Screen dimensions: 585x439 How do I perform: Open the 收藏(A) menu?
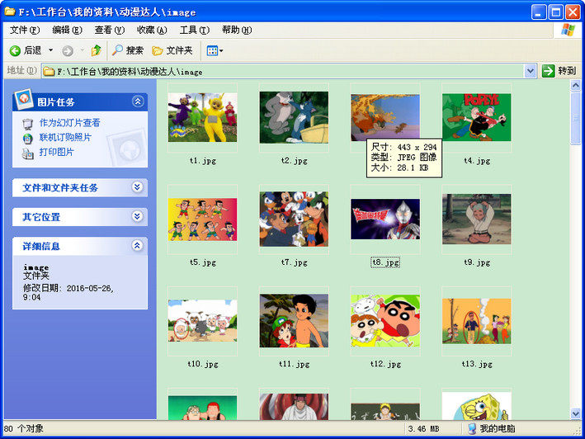(x=152, y=30)
